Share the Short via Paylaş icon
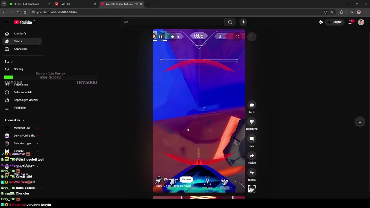The width and height of the screenshot is (370, 208). point(252,156)
